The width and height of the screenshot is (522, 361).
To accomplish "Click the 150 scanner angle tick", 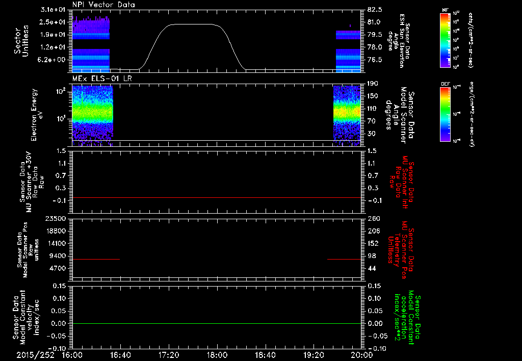I will tap(373, 96).
